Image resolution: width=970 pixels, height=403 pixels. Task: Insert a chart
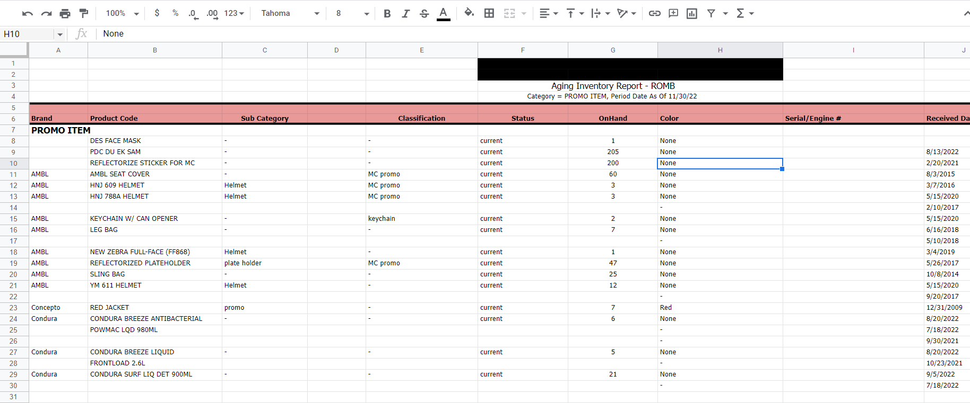[x=692, y=13]
